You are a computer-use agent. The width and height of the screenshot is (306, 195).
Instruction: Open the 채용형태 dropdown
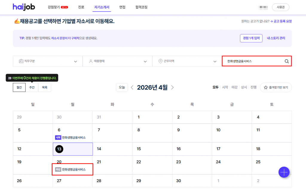(x=117, y=61)
